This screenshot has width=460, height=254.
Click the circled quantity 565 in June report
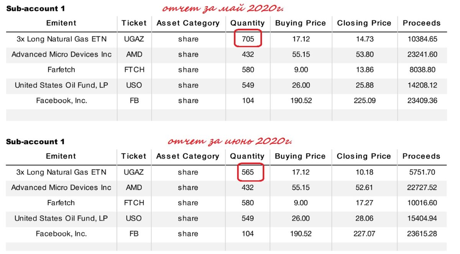(x=248, y=172)
